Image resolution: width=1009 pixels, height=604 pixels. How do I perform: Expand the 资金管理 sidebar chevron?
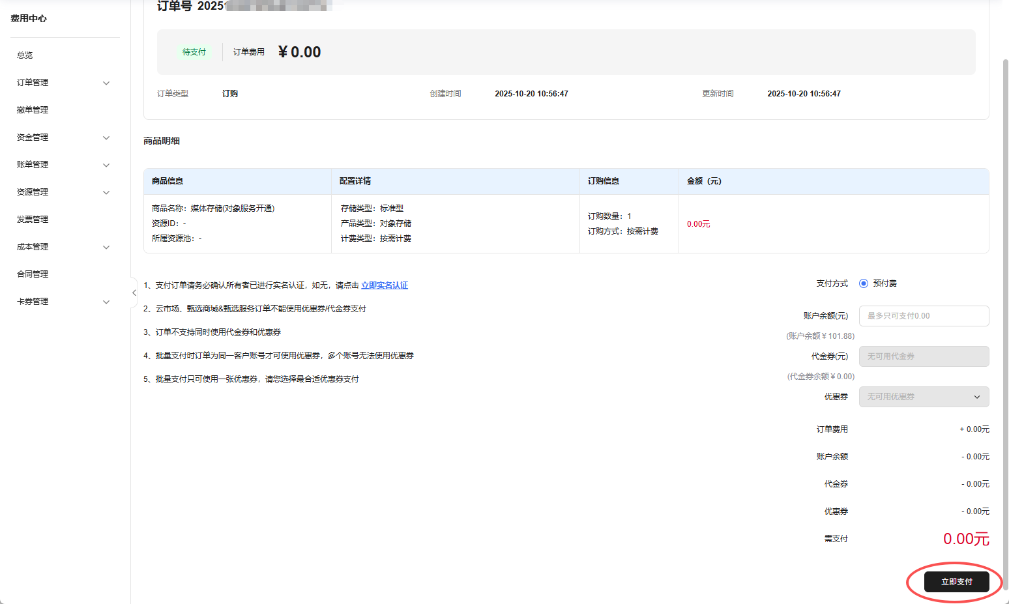[x=106, y=137]
